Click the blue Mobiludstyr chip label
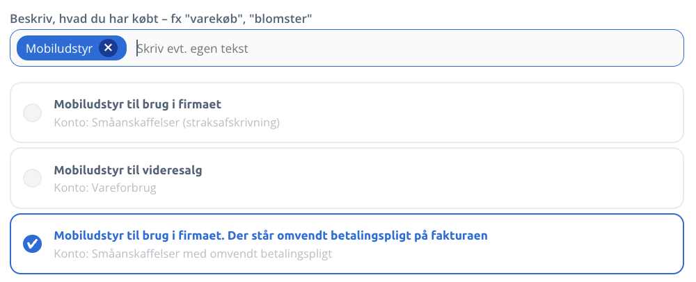Image resolution: width=696 pixels, height=282 pixels. pos(59,48)
